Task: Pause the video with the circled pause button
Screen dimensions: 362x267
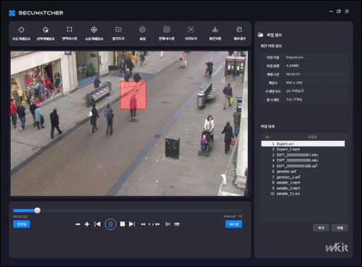Action: pyautogui.click(x=111, y=224)
